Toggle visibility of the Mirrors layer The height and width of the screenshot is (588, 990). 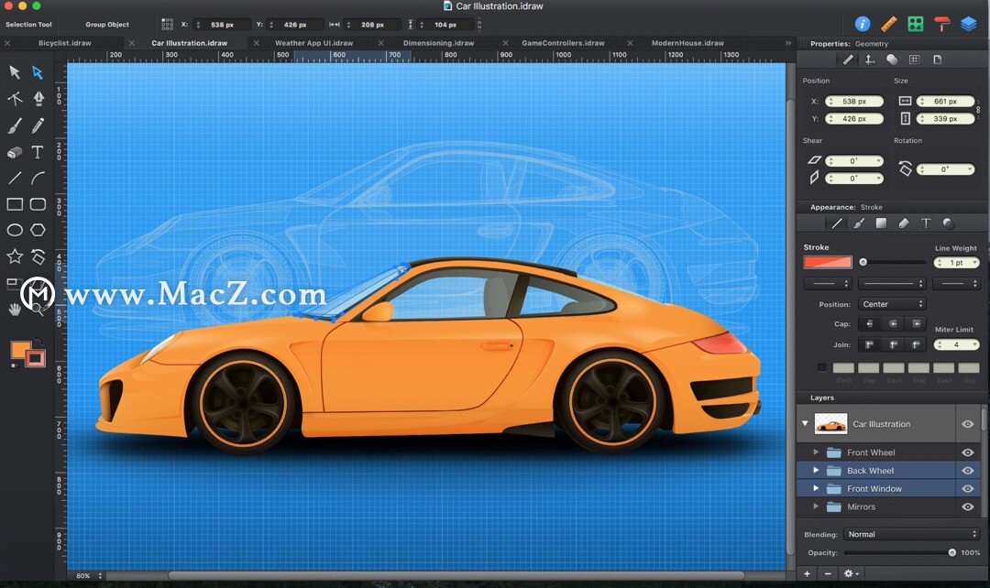(x=967, y=506)
